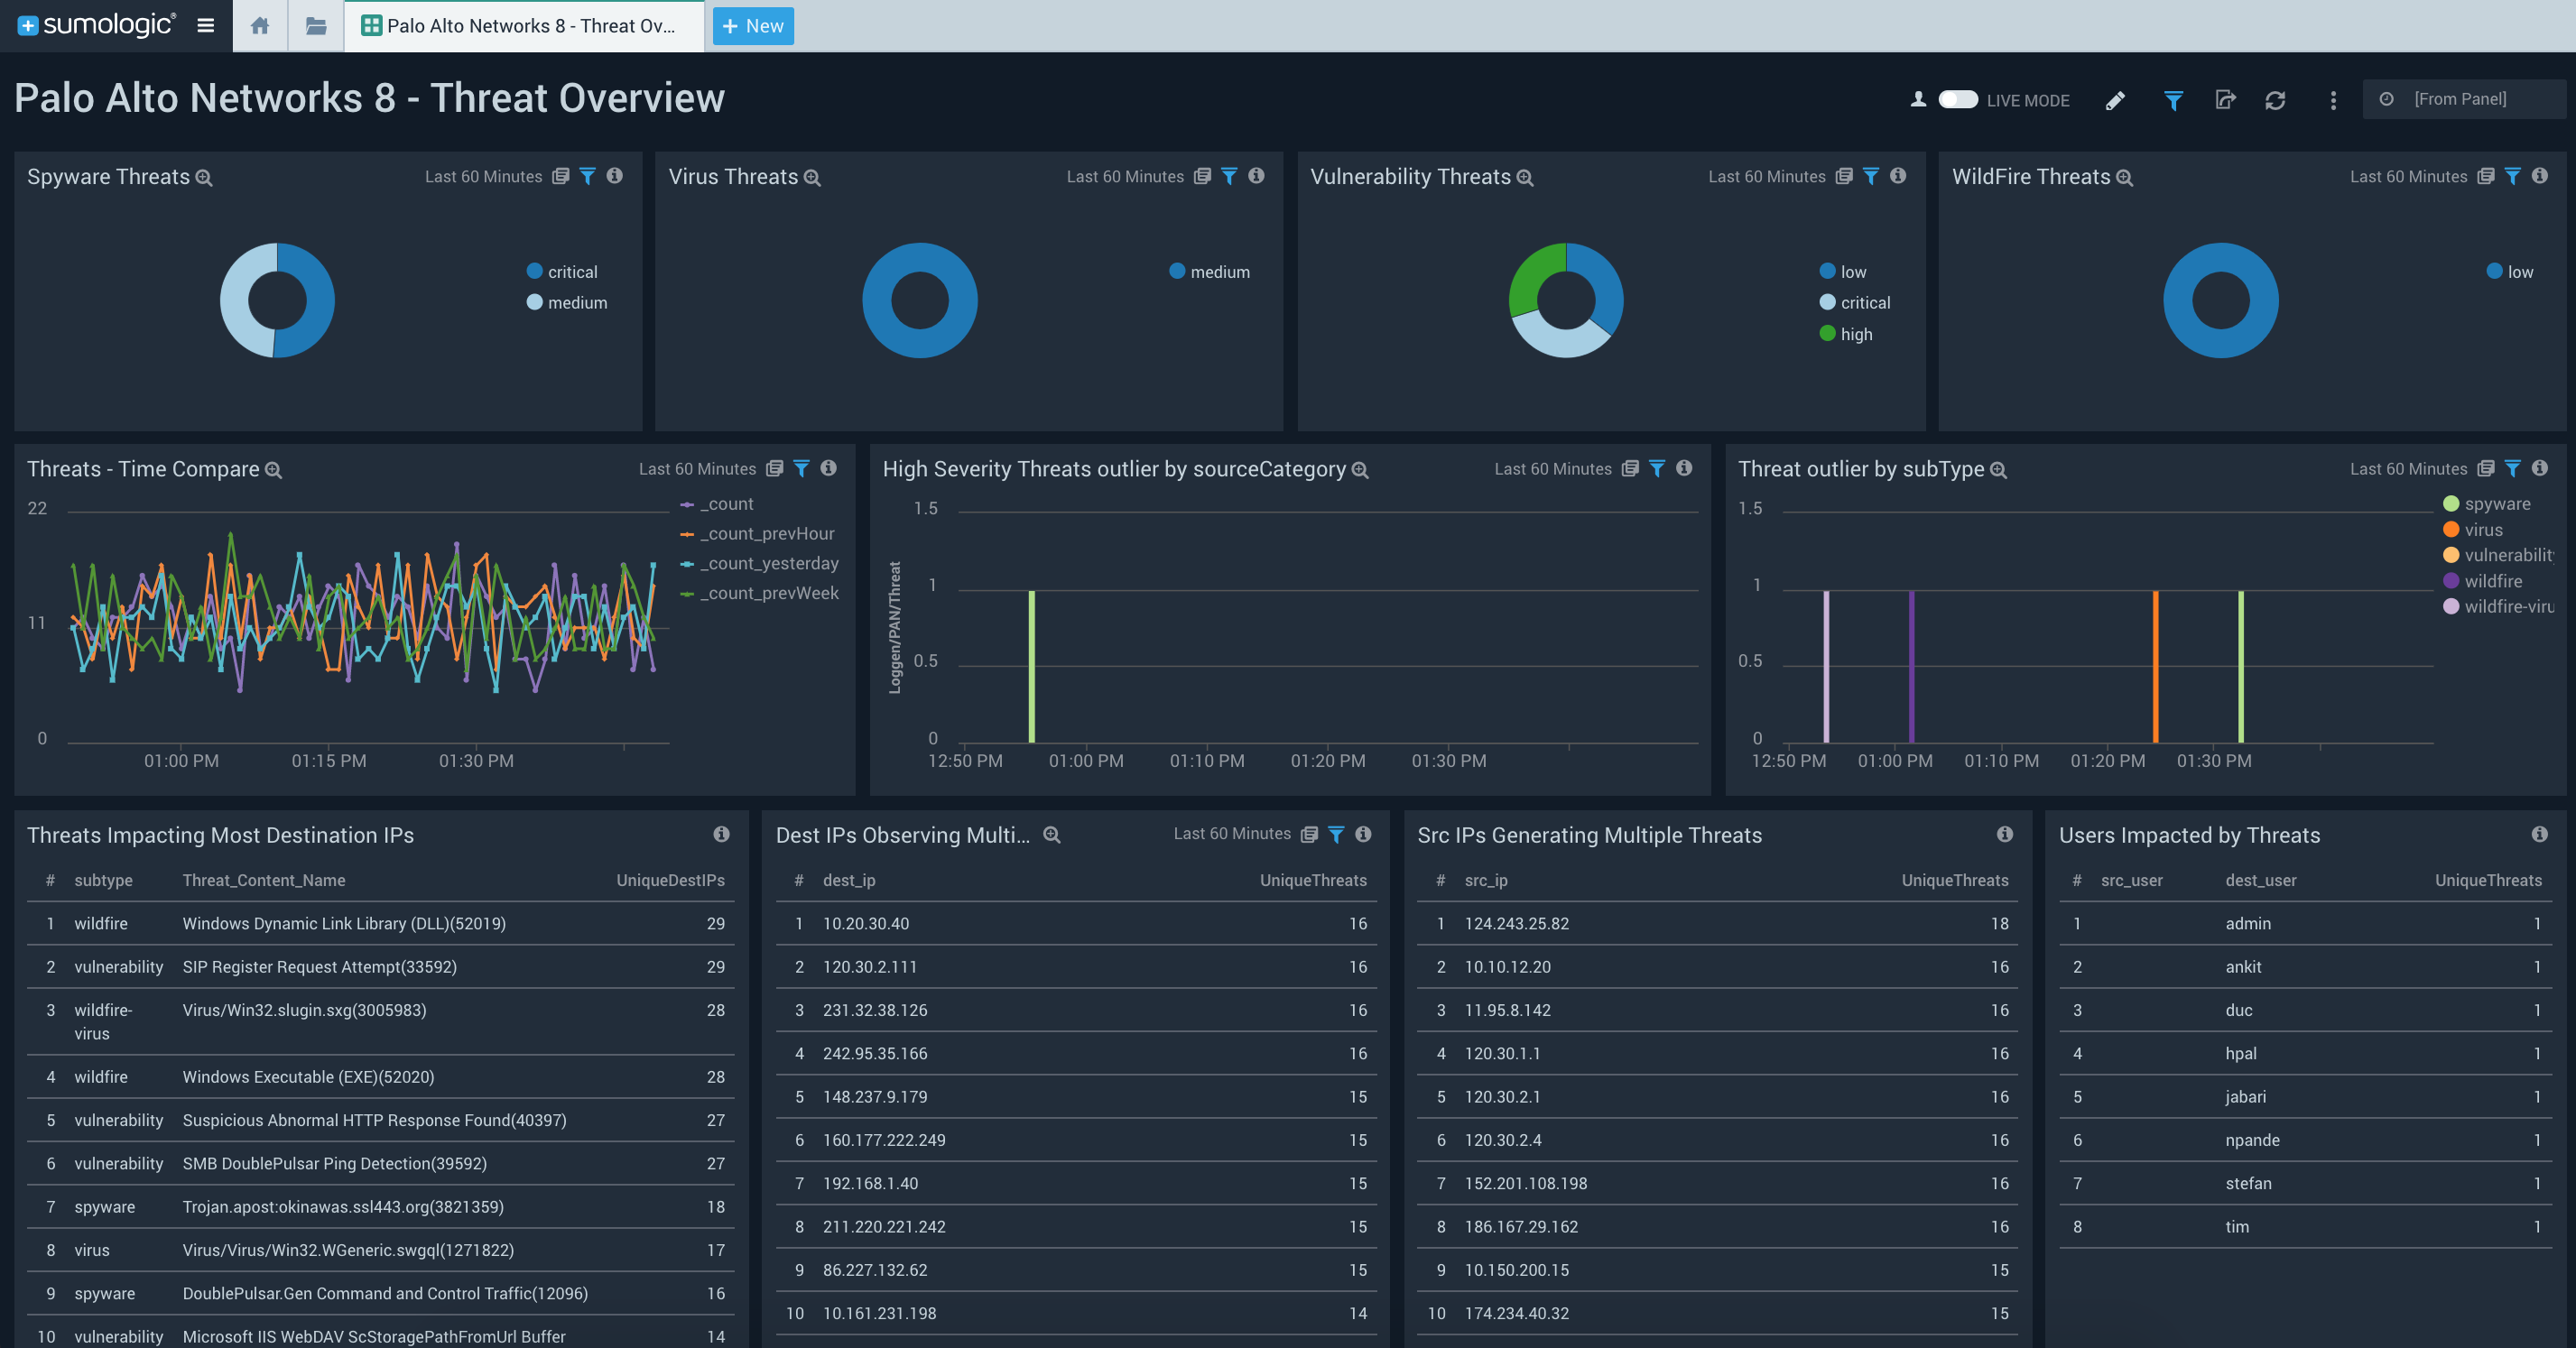Image resolution: width=2576 pixels, height=1348 pixels.
Task: Show Src IPs Generating Multiple Threats info
Action: coord(2005,834)
